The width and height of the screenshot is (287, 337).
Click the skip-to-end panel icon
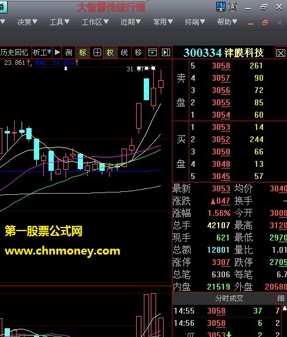(x=166, y=52)
